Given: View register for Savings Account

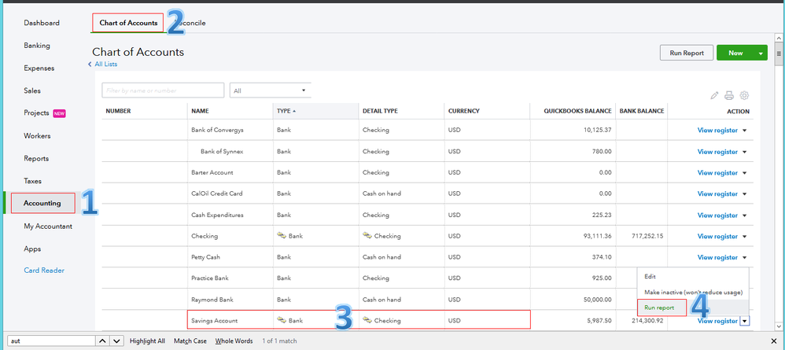Looking at the screenshot, I should (717, 321).
